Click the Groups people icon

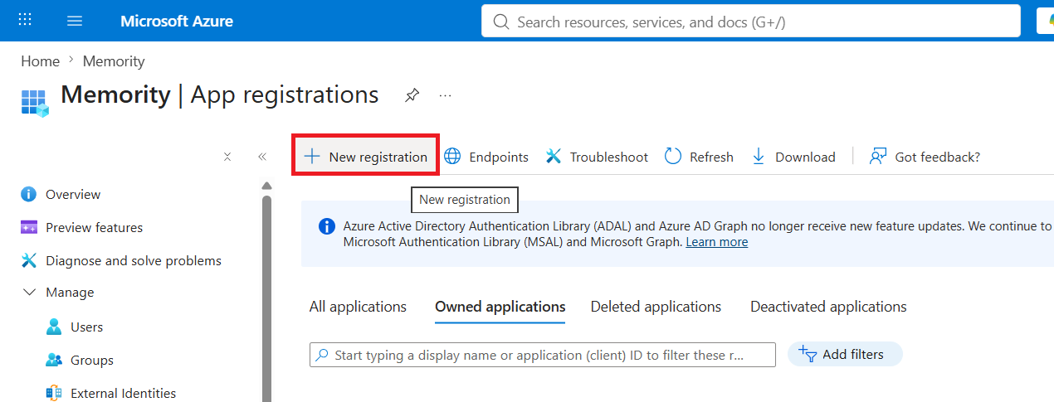[x=54, y=360]
